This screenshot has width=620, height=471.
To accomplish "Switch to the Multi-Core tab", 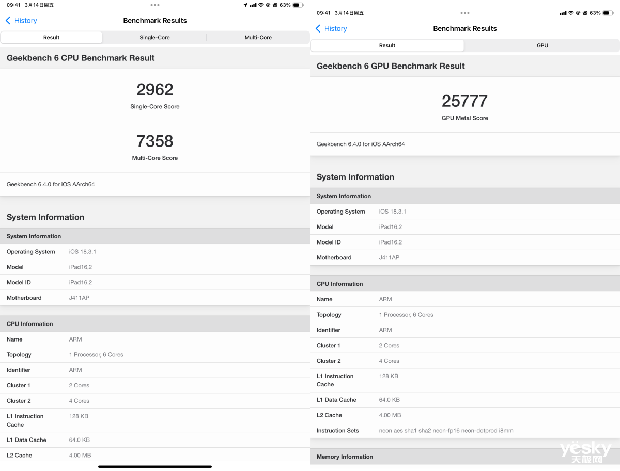I will [x=258, y=38].
